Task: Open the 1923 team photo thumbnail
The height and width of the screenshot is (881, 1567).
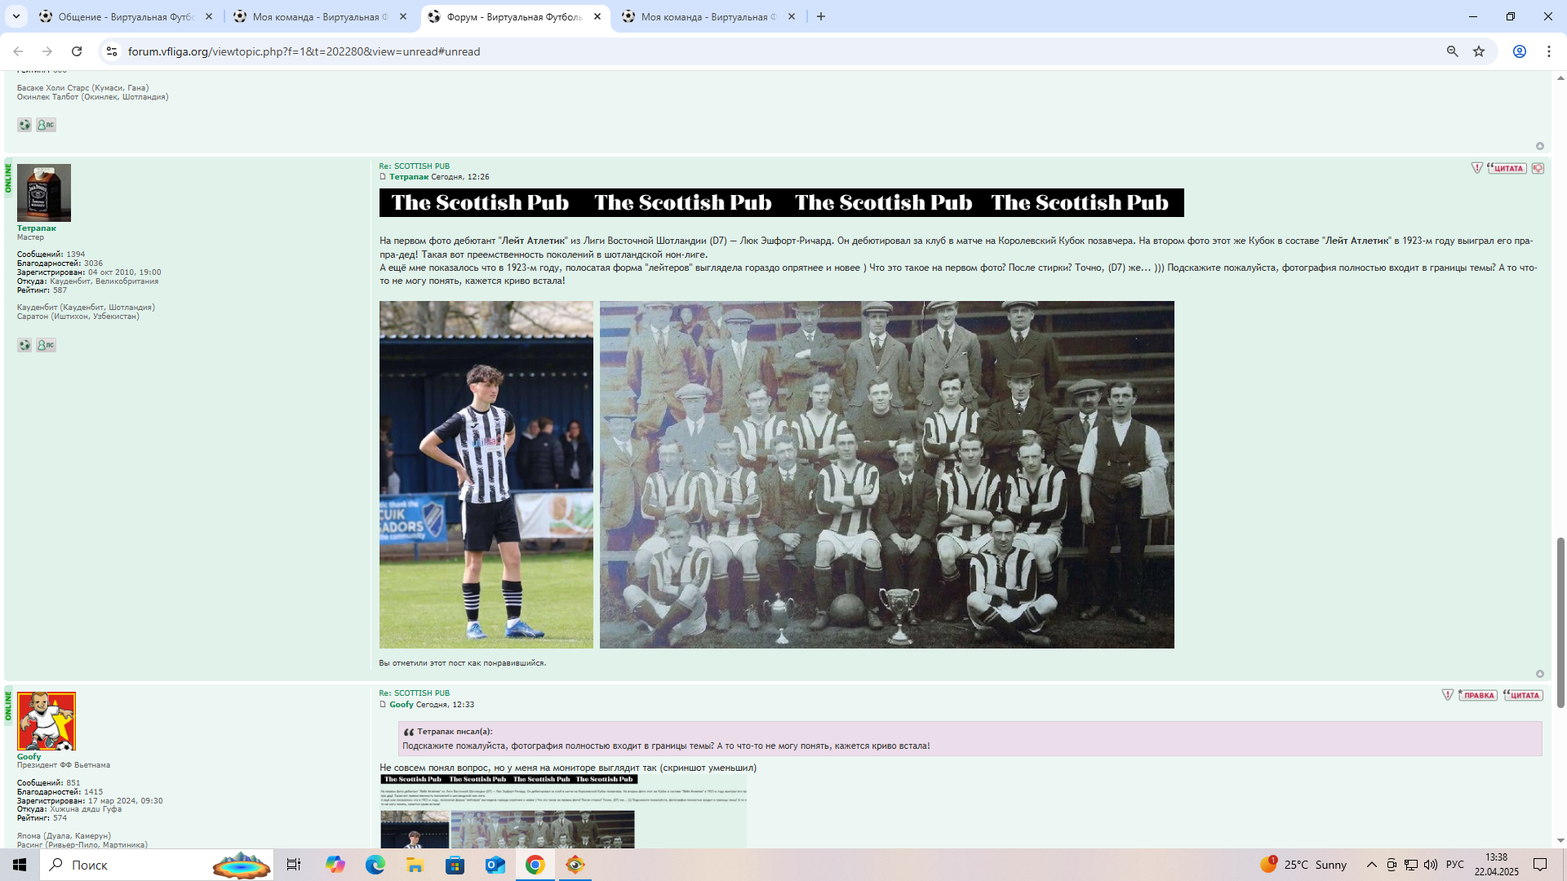Action: (886, 474)
